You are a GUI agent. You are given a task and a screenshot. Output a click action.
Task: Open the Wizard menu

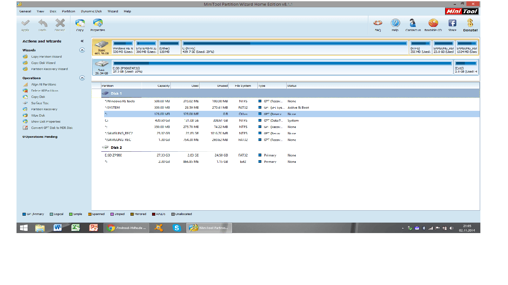coord(113,11)
